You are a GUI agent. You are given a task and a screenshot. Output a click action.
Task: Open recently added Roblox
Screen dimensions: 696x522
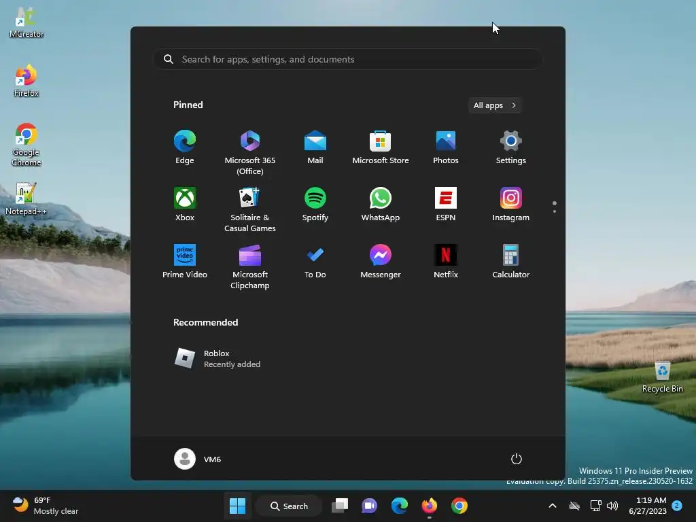pos(217,358)
